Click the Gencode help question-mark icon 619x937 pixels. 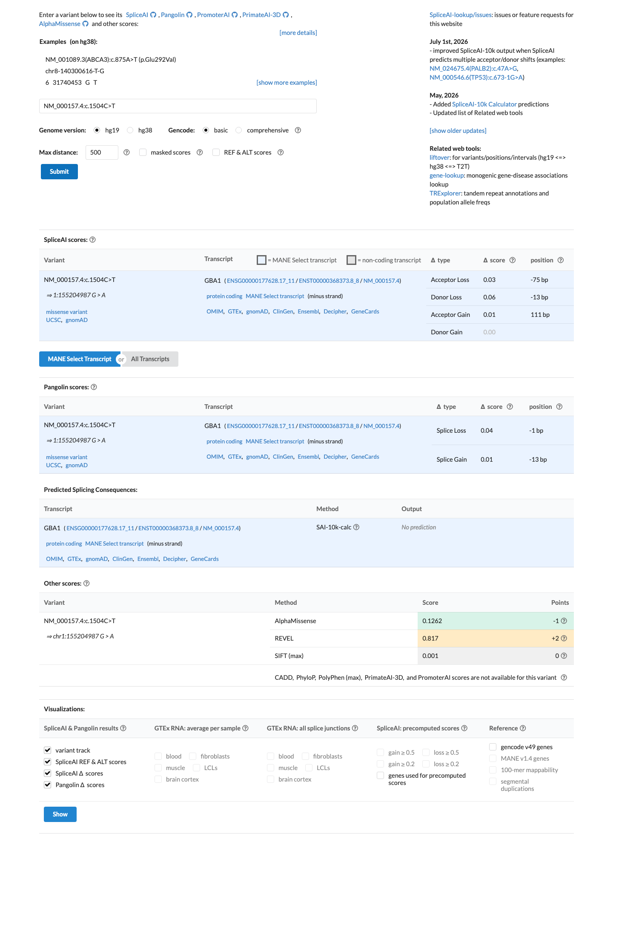(298, 130)
